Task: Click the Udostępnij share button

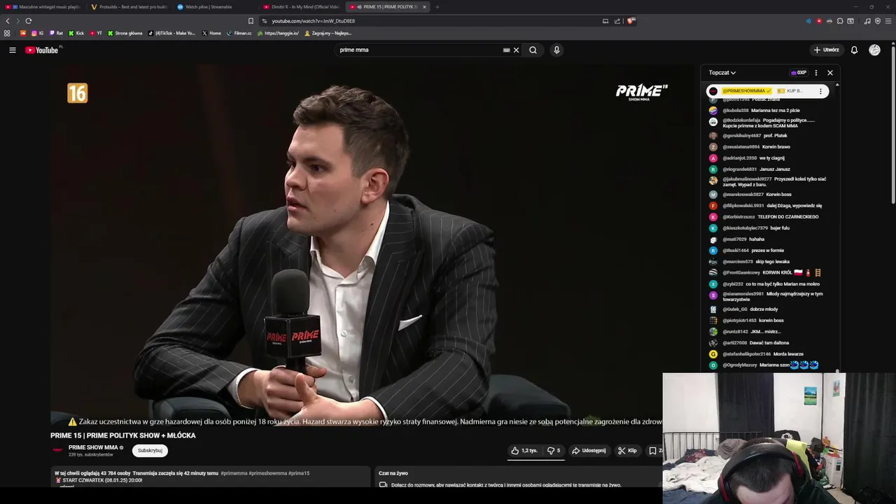Action: [589, 451]
